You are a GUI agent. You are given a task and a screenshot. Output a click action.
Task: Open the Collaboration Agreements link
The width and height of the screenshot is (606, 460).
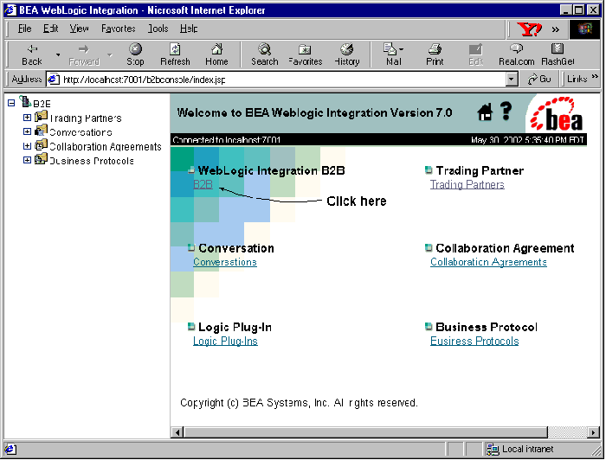[x=488, y=262]
